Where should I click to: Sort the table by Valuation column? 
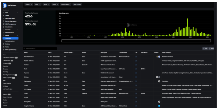point(144,53)
